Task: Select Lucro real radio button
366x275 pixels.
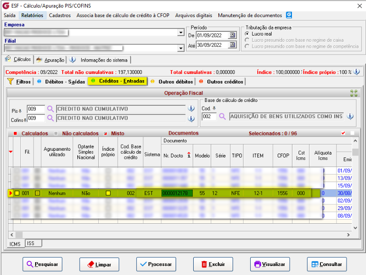Action: tap(247, 34)
